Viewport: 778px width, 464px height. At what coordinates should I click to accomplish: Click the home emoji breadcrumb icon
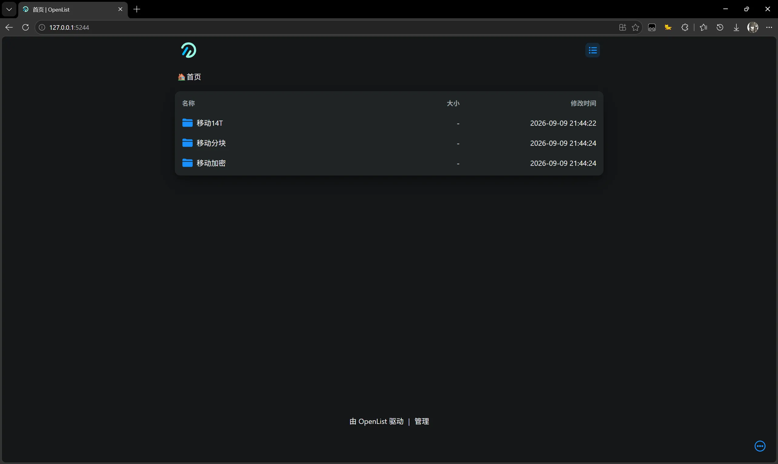pyautogui.click(x=181, y=77)
